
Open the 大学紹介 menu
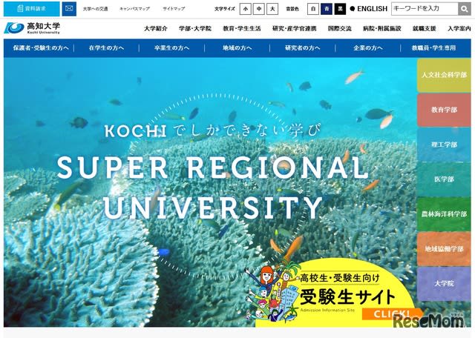(x=155, y=28)
